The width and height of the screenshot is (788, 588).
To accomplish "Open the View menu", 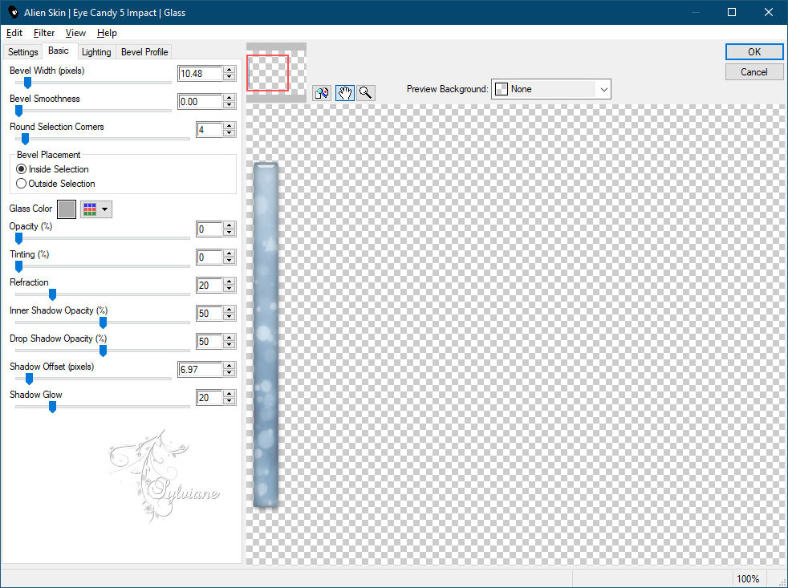I will pyautogui.click(x=75, y=33).
